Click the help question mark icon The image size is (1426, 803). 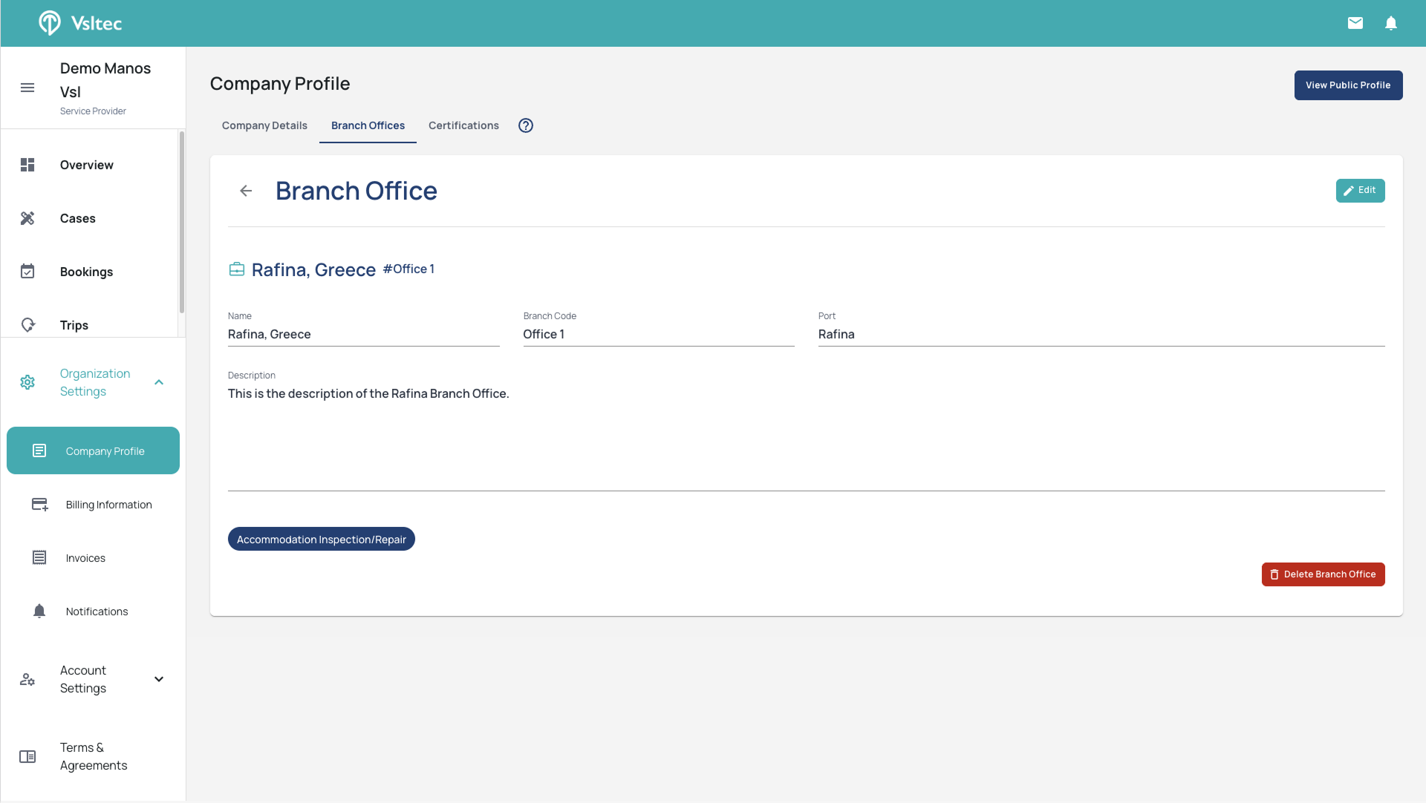[526, 125]
